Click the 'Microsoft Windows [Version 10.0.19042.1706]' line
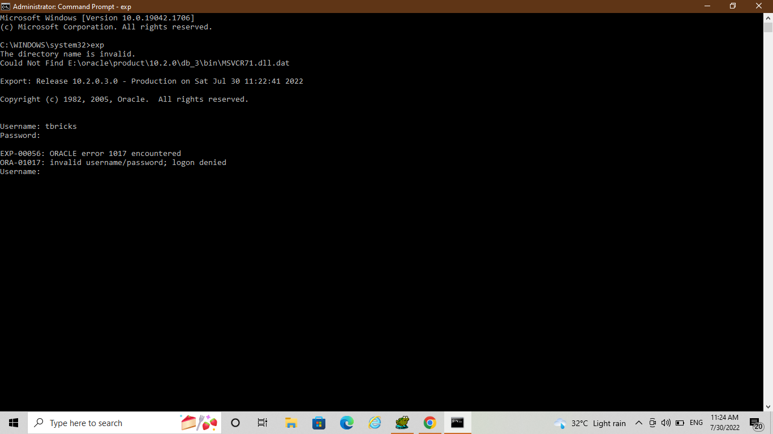 (97, 18)
